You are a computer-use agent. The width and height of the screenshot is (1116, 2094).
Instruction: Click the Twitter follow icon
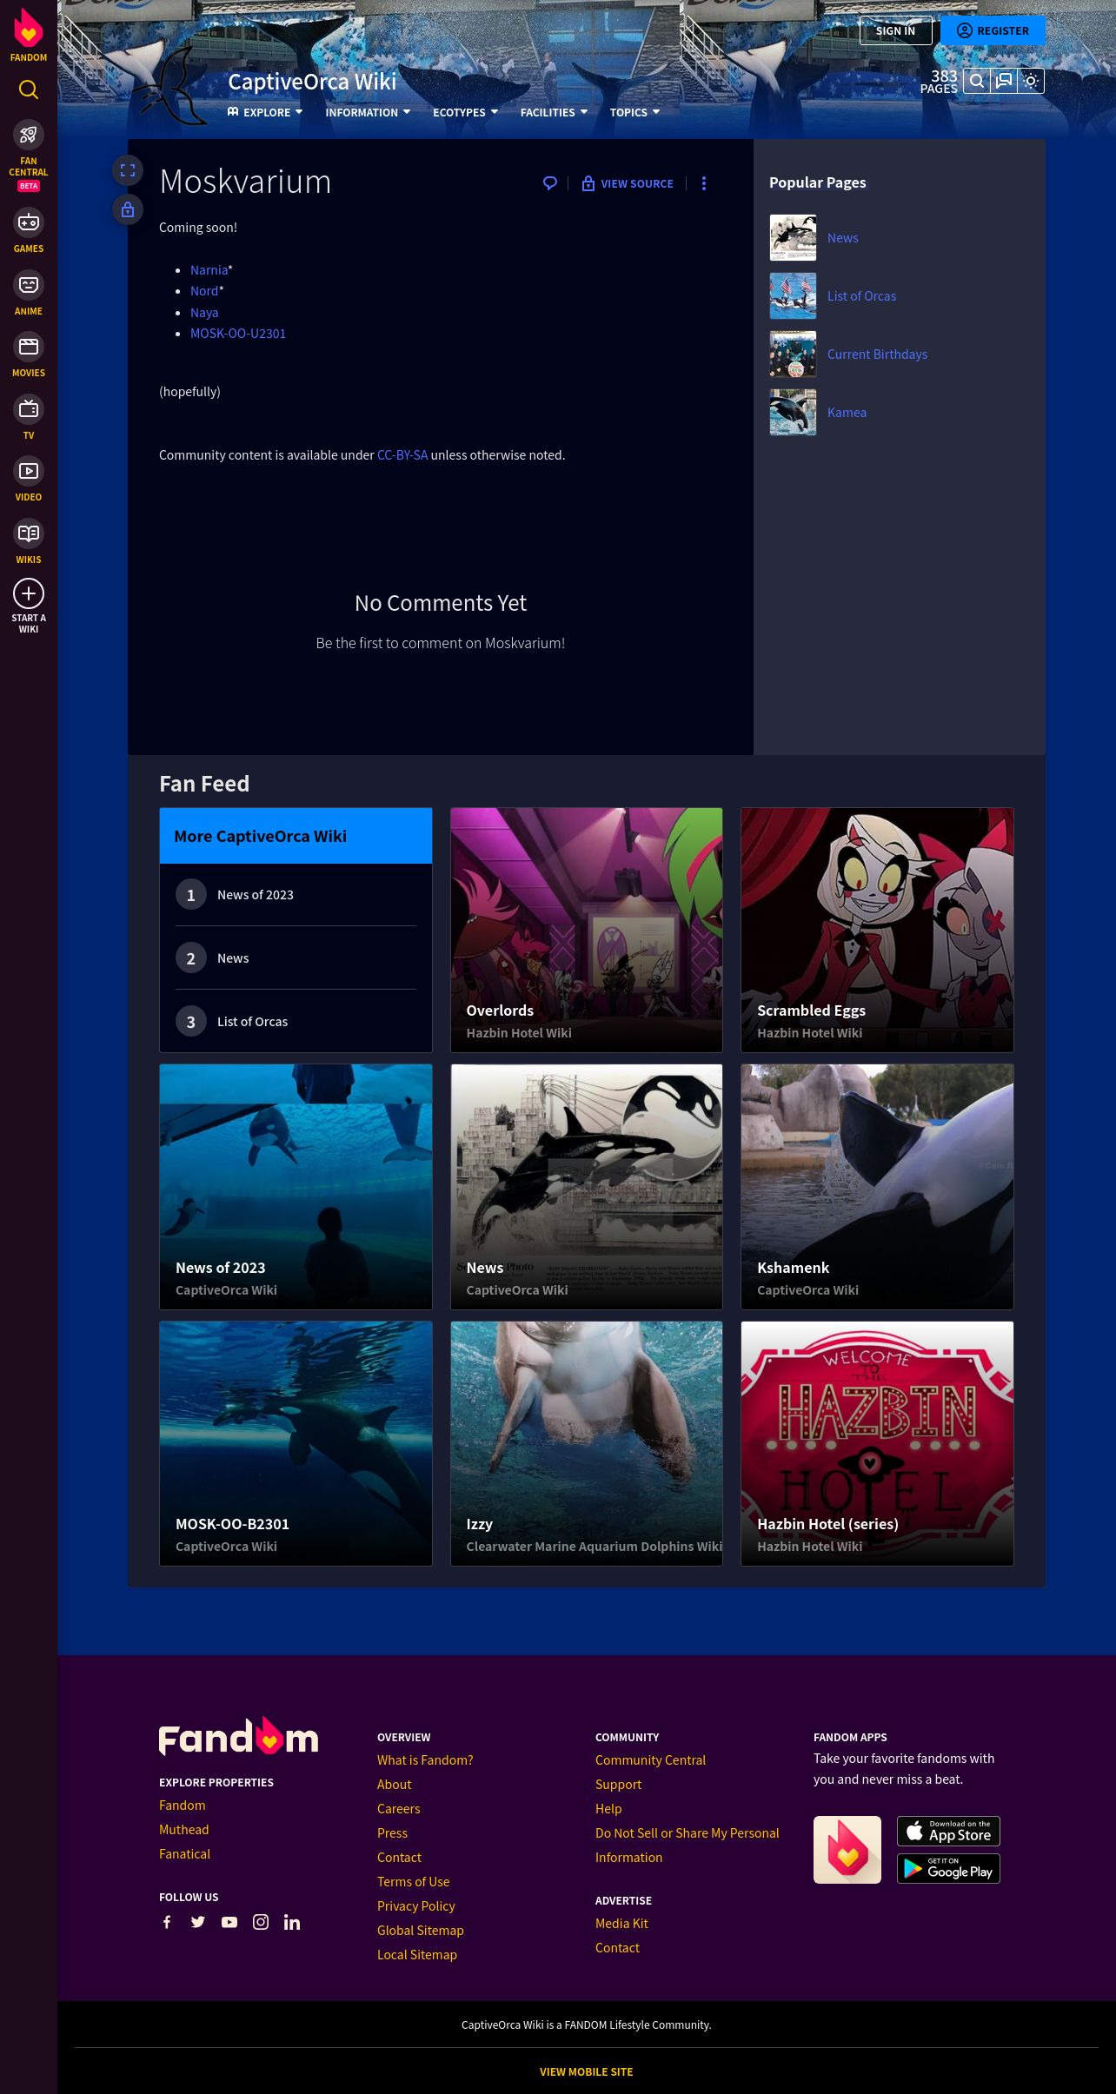click(198, 1922)
